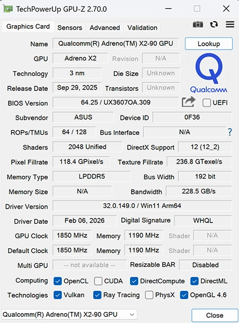Click the GPU-Z title bar app icon

[x=8, y=9]
